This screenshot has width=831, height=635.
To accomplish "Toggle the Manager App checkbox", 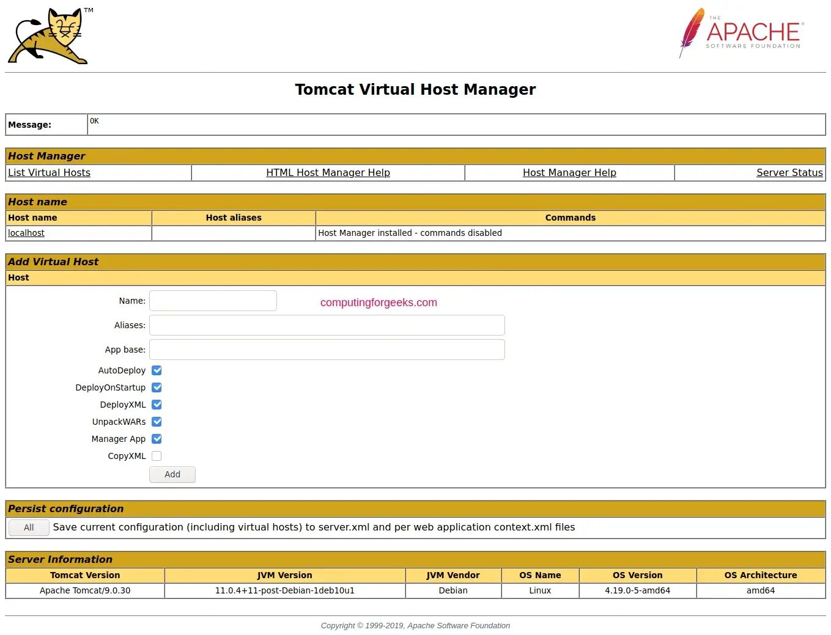I will click(157, 439).
